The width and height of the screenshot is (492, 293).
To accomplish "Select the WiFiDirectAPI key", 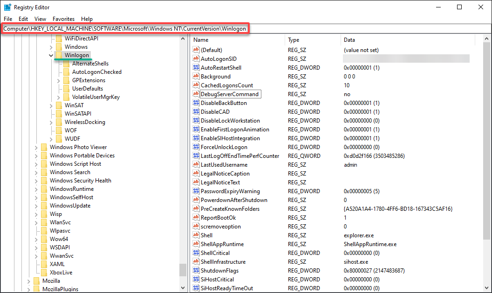I will click(x=81, y=38).
